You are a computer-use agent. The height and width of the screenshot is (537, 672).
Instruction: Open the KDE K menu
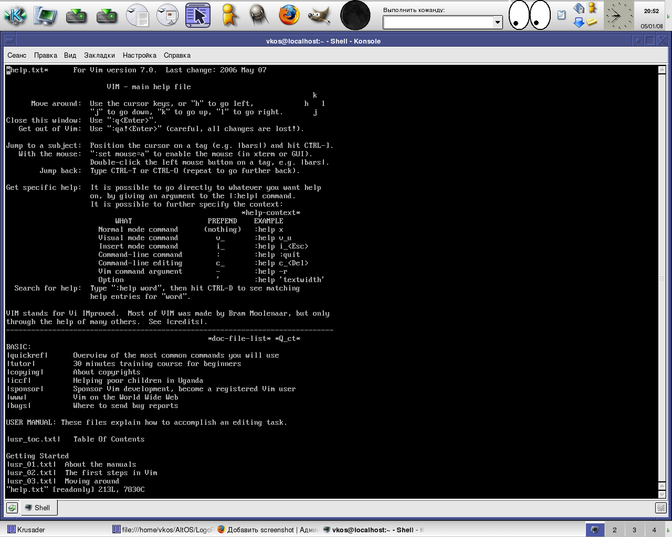tap(15, 15)
